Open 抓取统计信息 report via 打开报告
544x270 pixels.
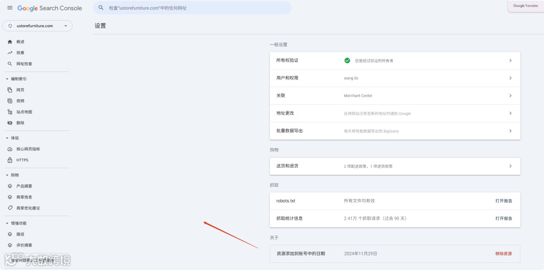click(504, 219)
